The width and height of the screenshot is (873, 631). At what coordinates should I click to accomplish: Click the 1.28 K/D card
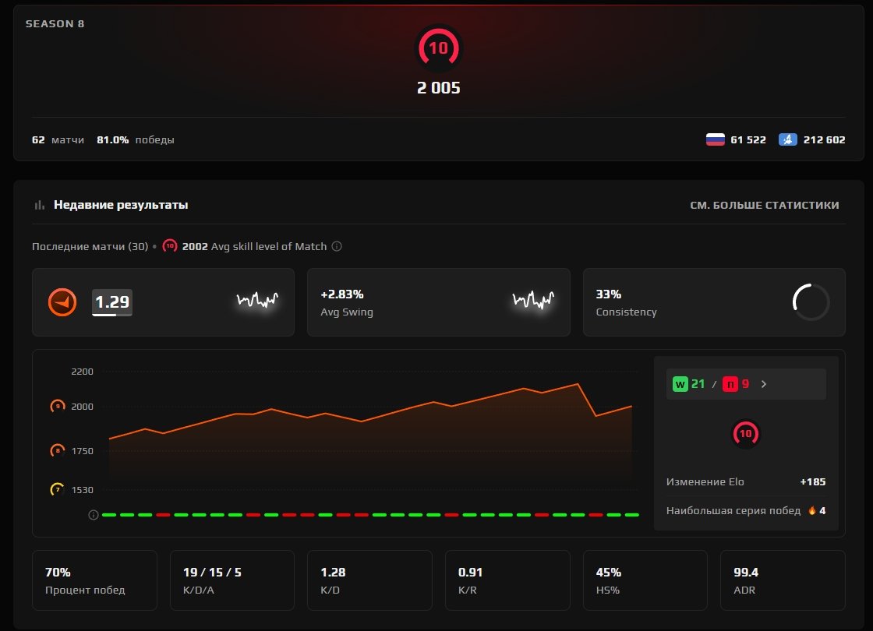coord(369,580)
